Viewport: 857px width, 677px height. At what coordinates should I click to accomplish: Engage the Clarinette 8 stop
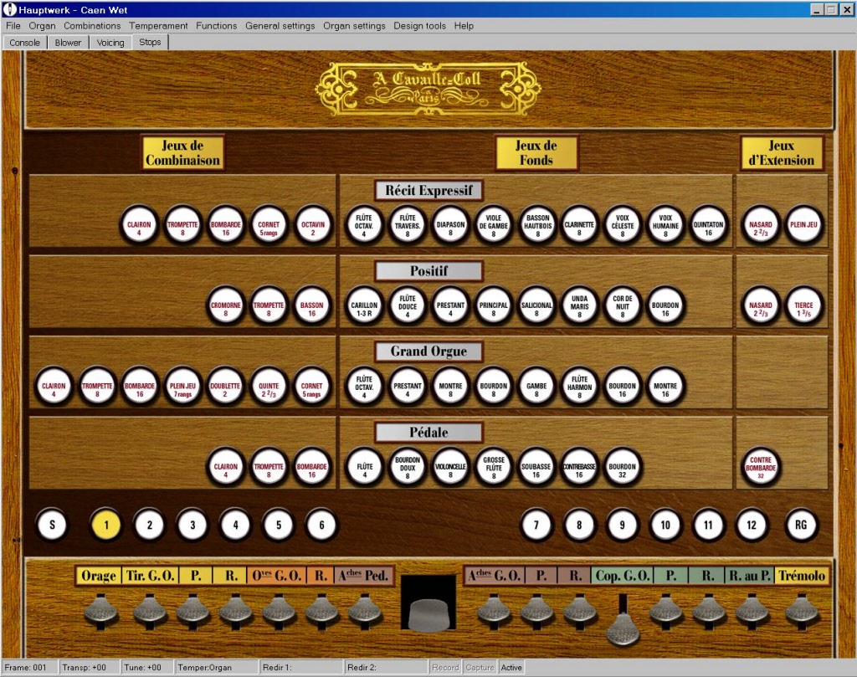579,225
